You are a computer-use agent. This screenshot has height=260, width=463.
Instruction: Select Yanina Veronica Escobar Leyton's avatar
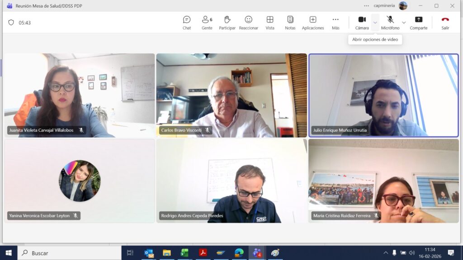80,181
